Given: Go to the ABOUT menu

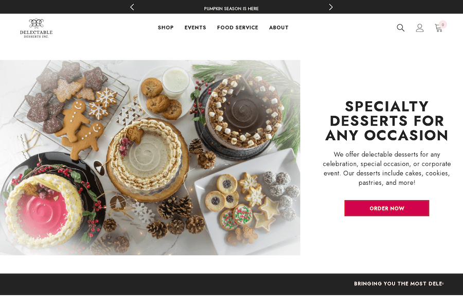Looking at the screenshot, I should click(x=279, y=27).
